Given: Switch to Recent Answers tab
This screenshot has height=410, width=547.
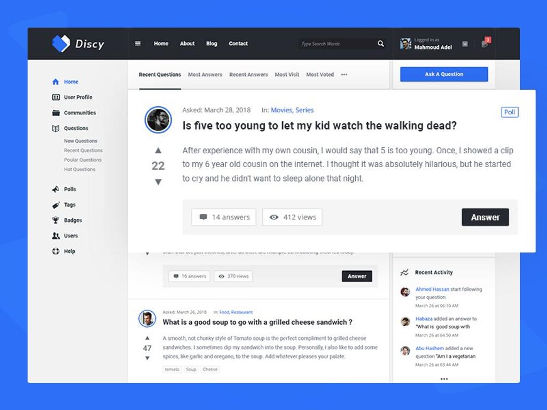Looking at the screenshot, I should [x=248, y=75].
